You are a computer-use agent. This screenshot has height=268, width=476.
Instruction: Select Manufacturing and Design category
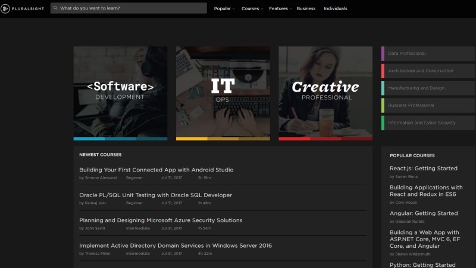coord(428,88)
